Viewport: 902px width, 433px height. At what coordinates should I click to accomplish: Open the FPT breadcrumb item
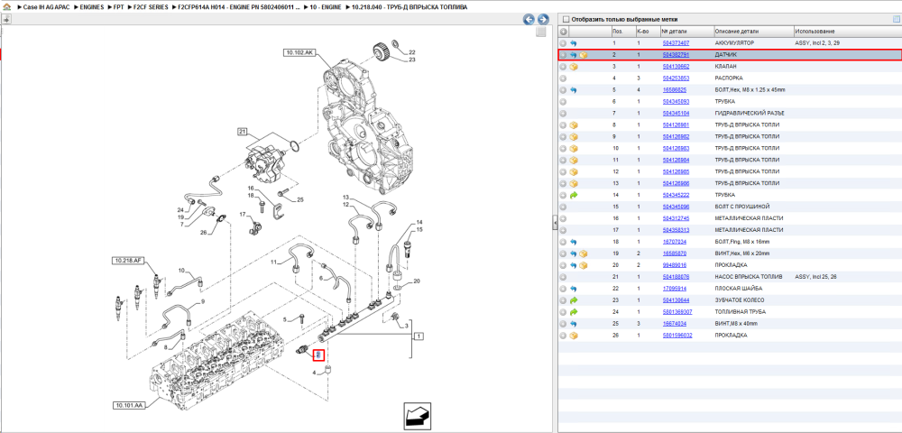pos(118,7)
